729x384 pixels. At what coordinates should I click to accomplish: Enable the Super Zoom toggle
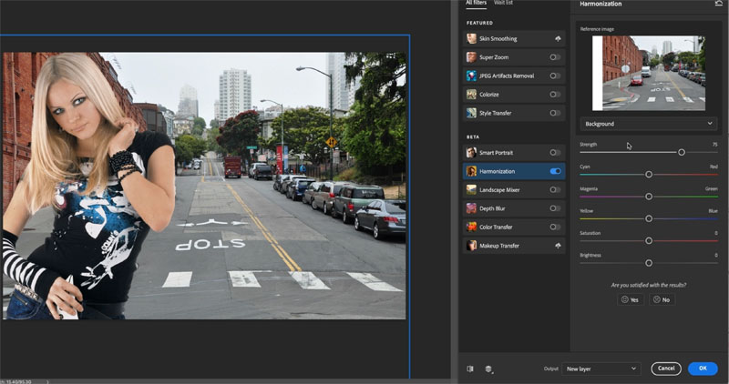tap(555, 57)
